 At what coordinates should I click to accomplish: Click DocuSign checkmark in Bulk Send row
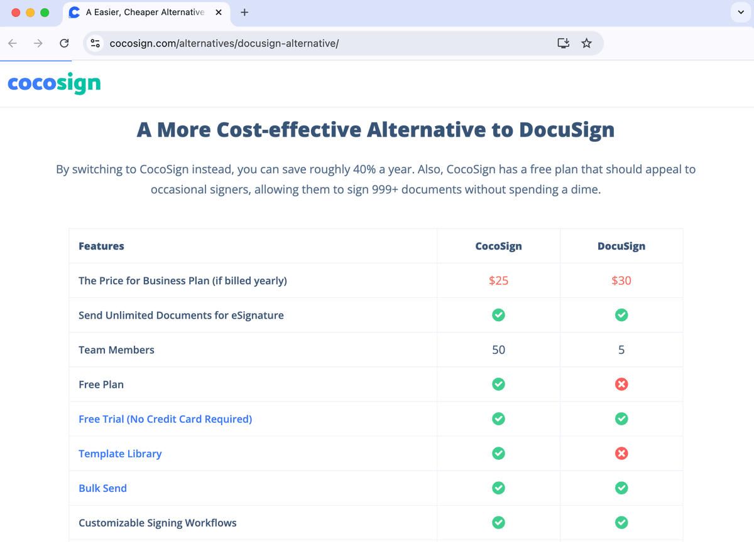(x=621, y=487)
